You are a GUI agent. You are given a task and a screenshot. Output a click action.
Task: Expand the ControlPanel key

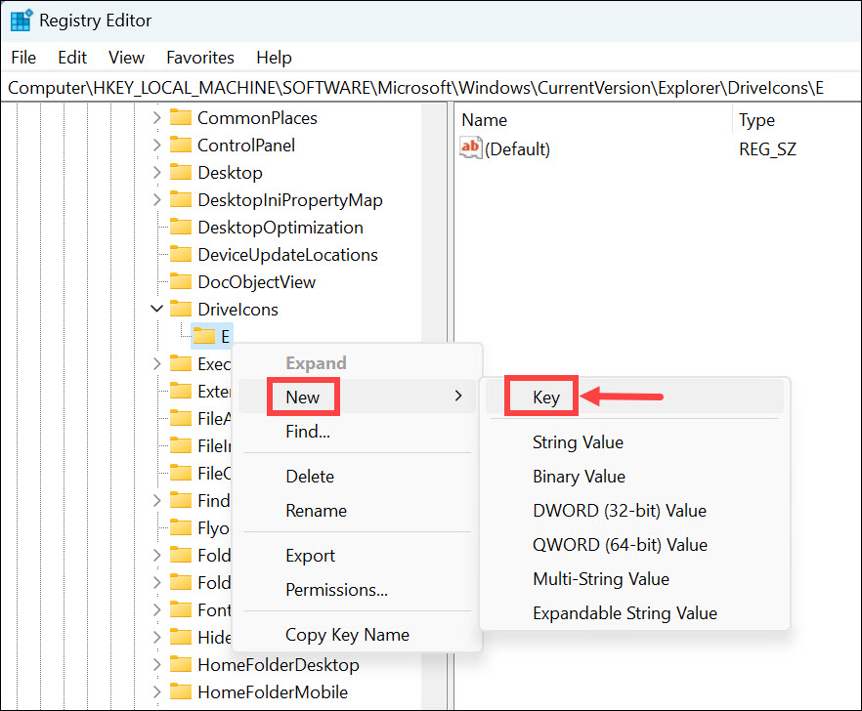pyautogui.click(x=156, y=146)
